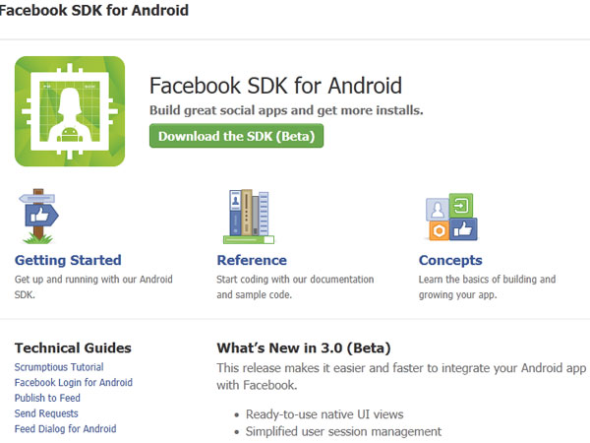Click the 'Build great social apps' tagline
This screenshot has height=443, width=590.
(x=285, y=110)
